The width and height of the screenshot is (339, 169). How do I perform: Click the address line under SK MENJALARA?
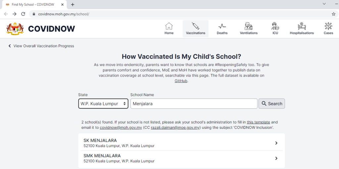(119, 146)
